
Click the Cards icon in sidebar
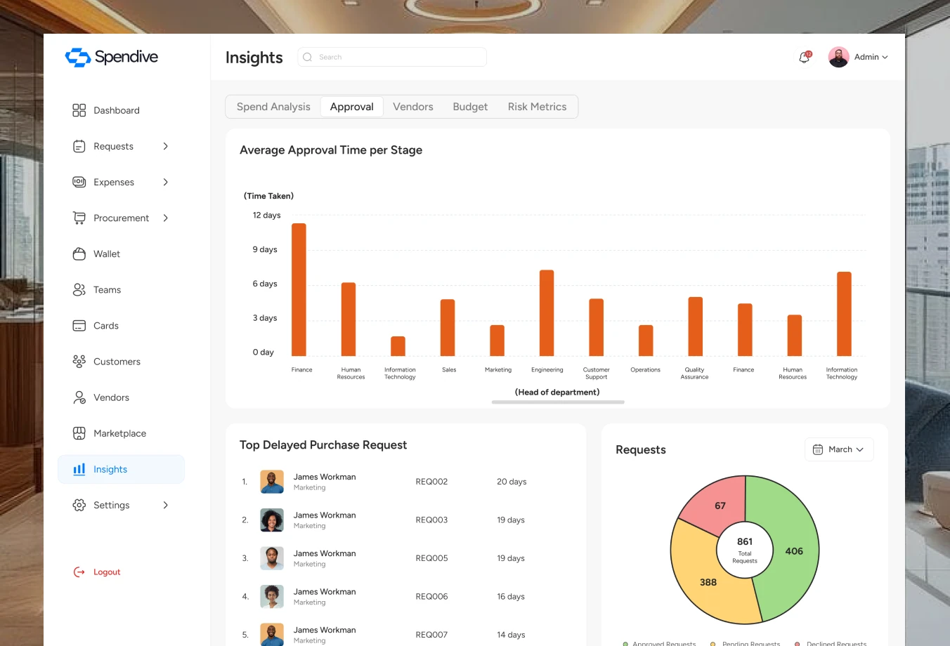(x=79, y=325)
